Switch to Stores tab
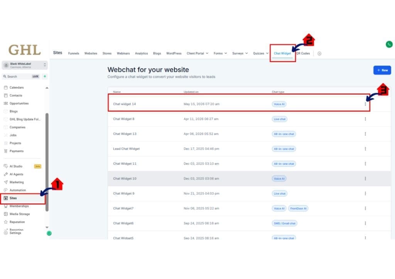 point(107,53)
